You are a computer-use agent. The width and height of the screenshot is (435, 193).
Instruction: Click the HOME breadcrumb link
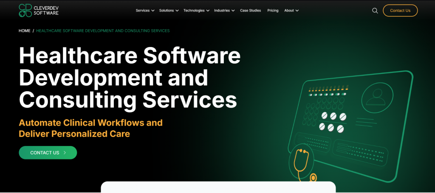(x=25, y=31)
